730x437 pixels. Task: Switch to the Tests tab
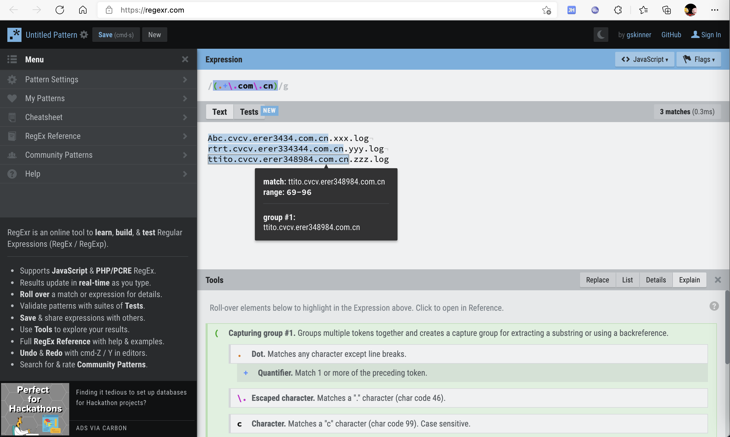tap(249, 112)
